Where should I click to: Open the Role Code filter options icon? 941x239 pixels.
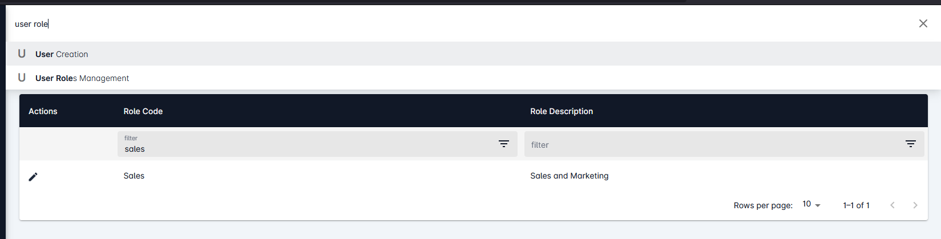pyautogui.click(x=504, y=144)
